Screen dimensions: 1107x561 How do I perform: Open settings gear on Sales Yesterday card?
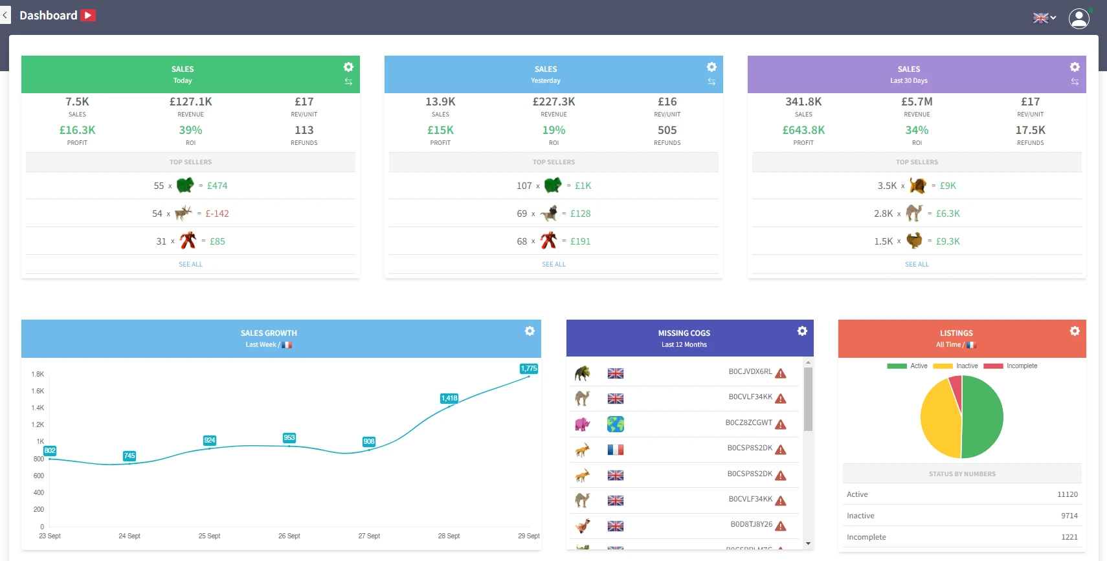click(x=711, y=67)
